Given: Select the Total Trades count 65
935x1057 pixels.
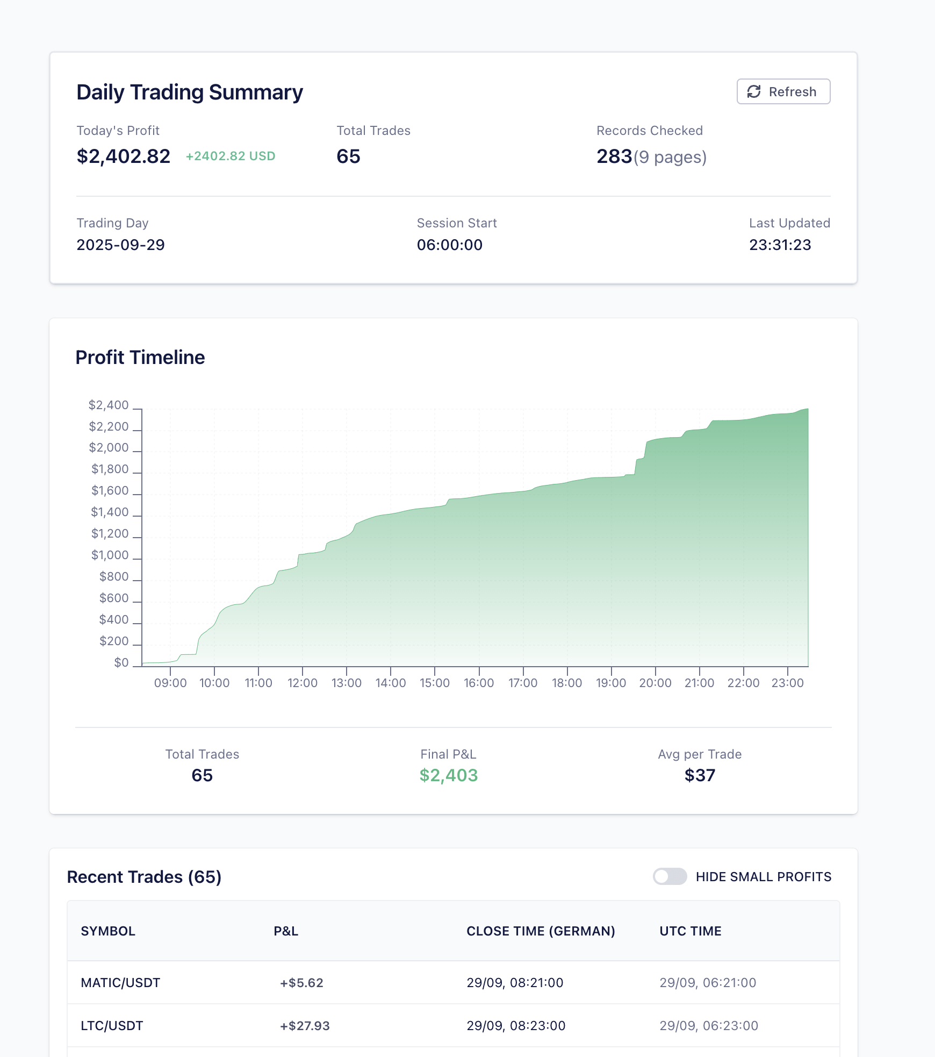Looking at the screenshot, I should [x=349, y=157].
